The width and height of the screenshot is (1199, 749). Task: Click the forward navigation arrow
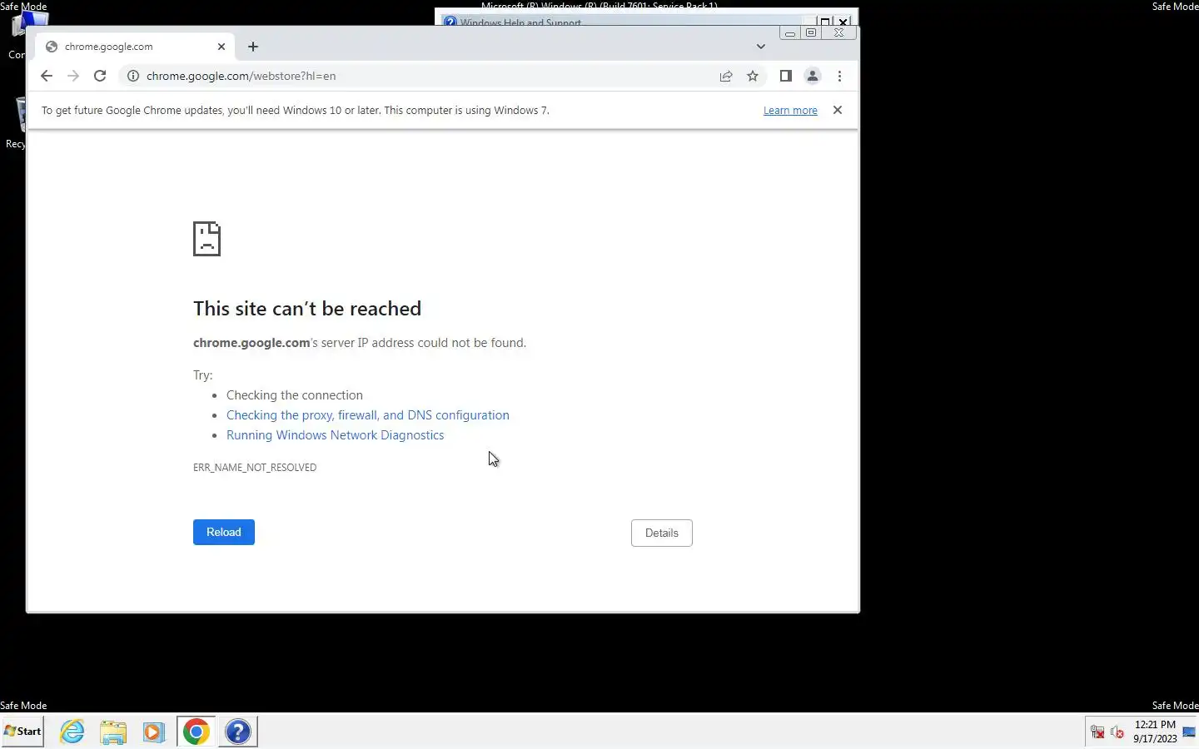[x=73, y=76]
